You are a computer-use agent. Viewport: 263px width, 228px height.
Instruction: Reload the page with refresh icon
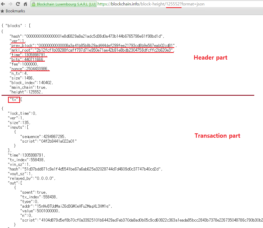[x=18, y=4]
